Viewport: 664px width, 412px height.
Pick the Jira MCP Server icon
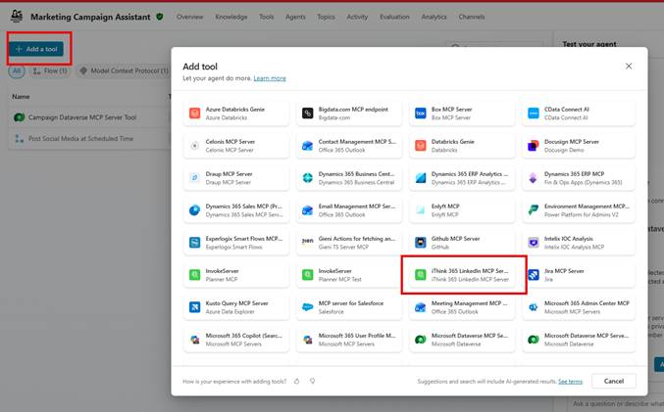[x=532, y=274]
